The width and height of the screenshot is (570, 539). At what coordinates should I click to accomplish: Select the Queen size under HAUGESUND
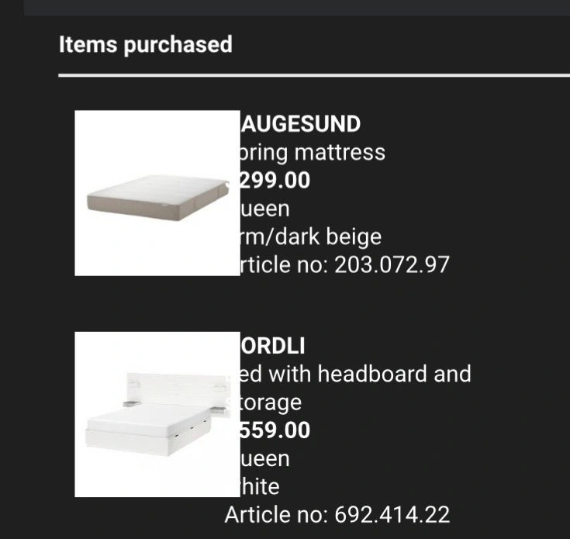tap(265, 209)
